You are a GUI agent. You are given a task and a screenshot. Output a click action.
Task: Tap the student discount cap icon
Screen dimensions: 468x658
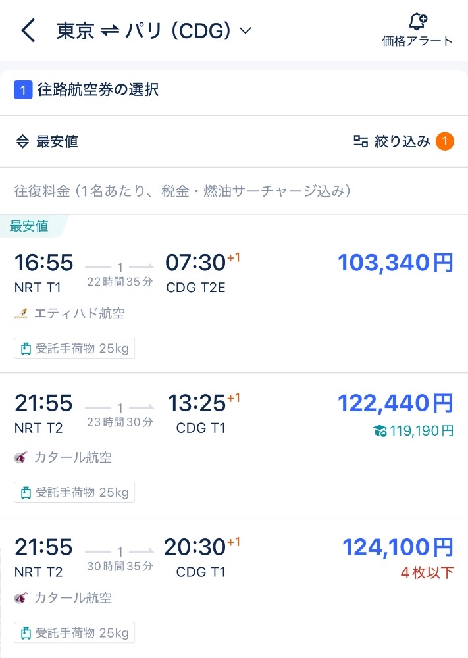pos(379,431)
